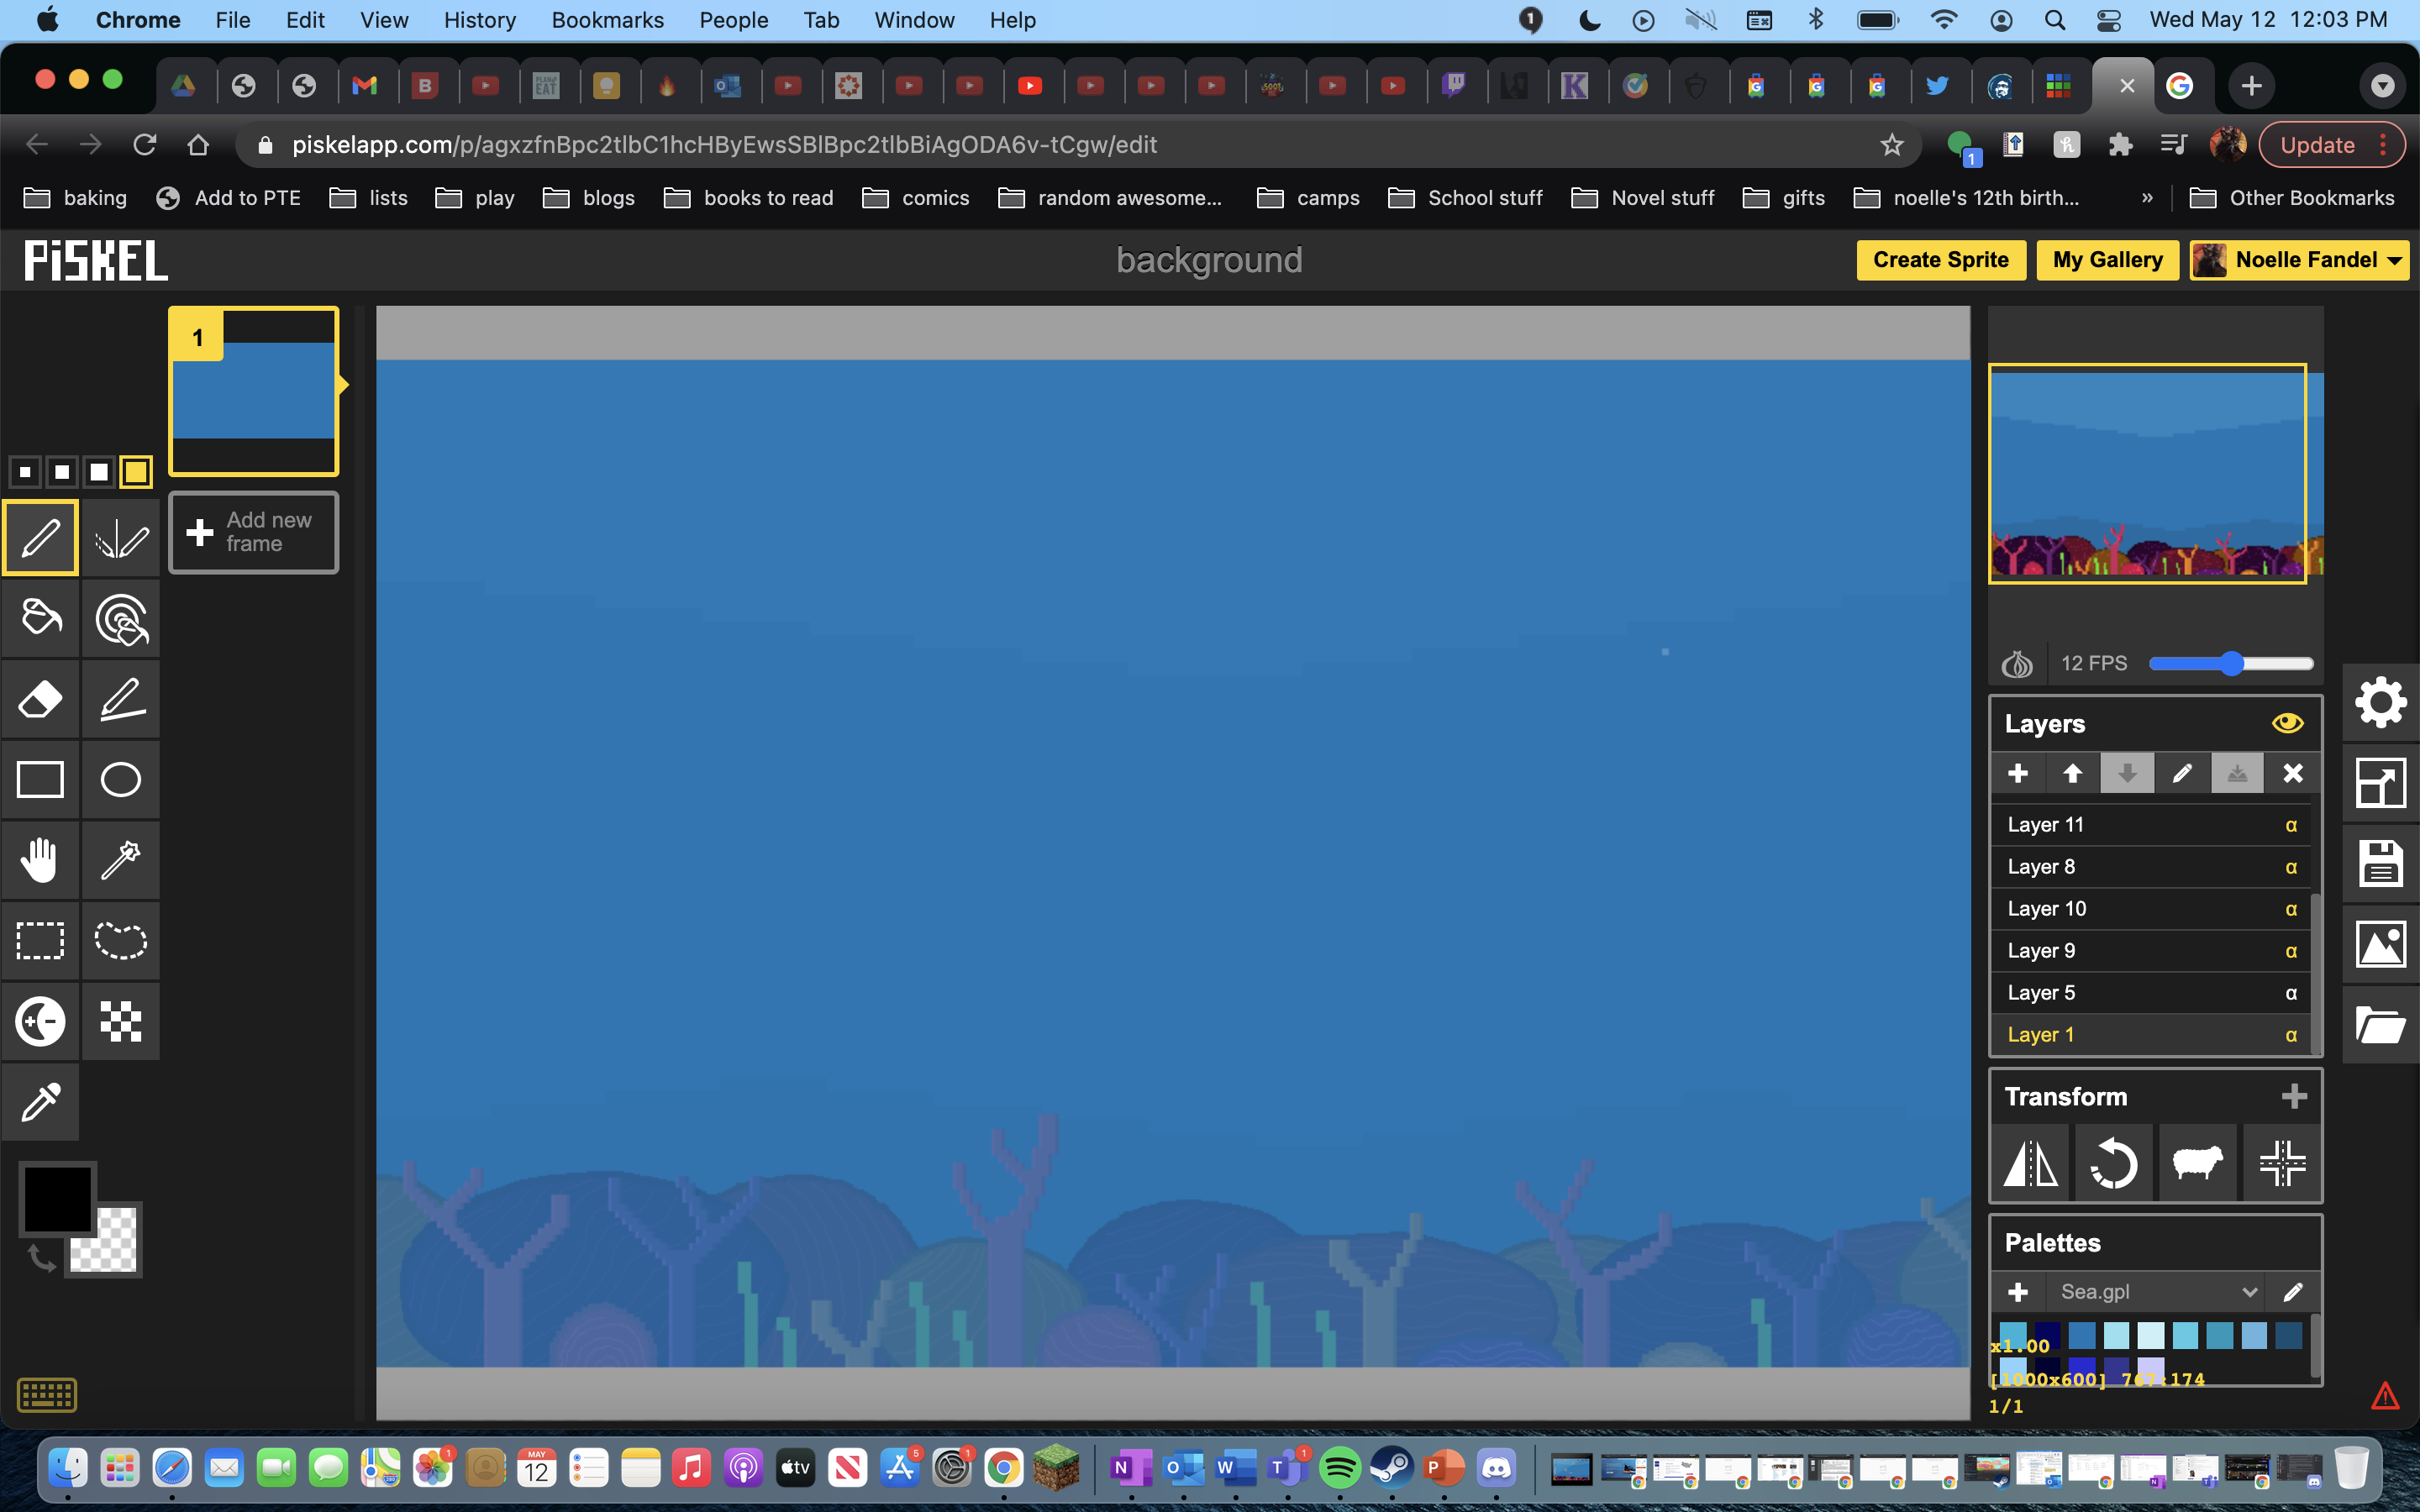Click the Save icon in right sidebar
Image resolution: width=2420 pixels, height=1512 pixels.
tap(2380, 862)
